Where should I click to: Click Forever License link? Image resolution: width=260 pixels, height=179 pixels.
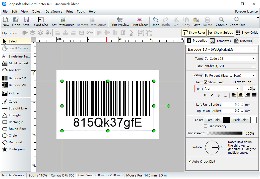click(x=246, y=12)
